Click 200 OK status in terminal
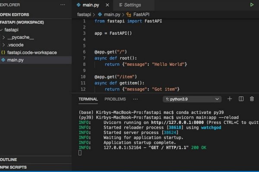Screen dimensions: 259x172 [x=199, y=147]
